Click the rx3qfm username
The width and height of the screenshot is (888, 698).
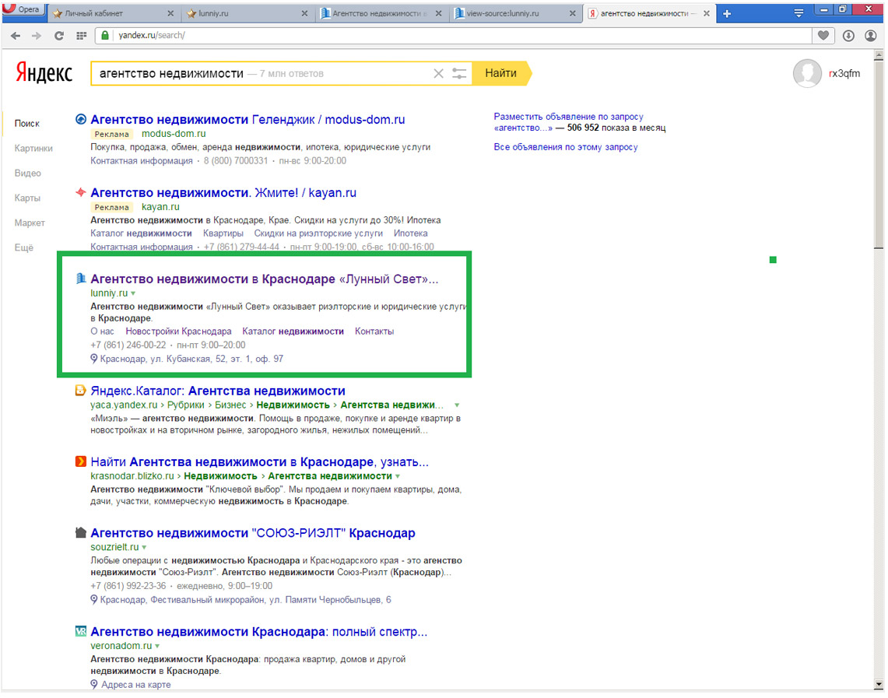[844, 74]
